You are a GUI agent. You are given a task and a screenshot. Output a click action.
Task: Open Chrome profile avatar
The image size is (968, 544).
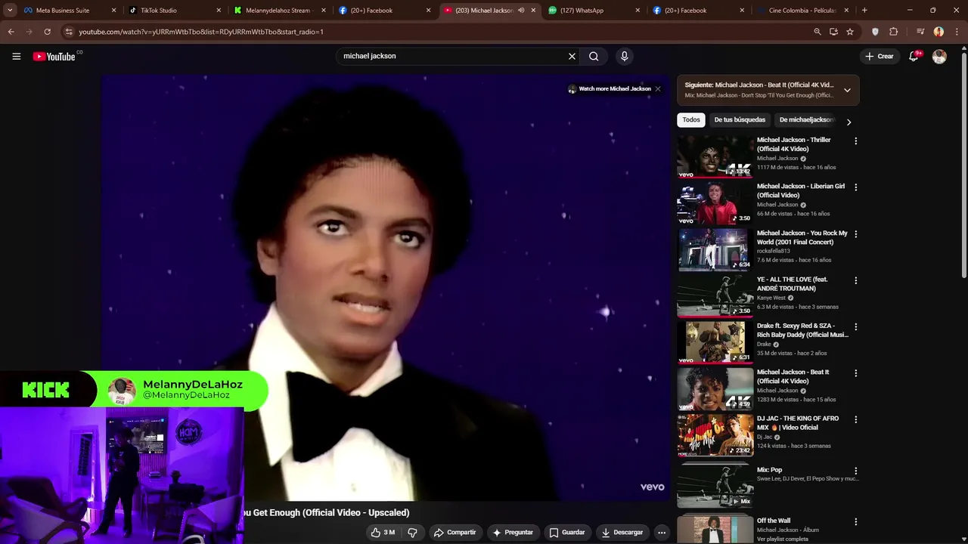939,32
